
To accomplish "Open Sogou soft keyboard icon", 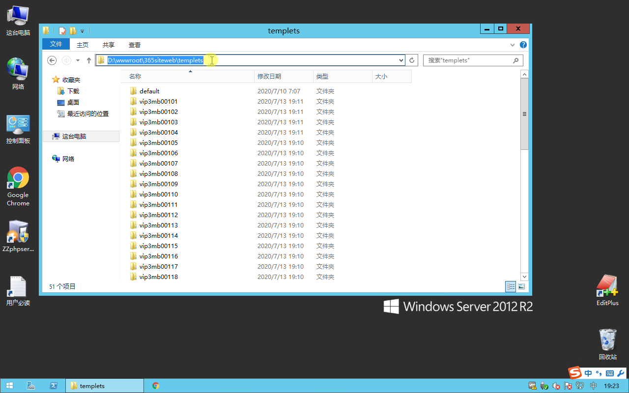I will (610, 373).
